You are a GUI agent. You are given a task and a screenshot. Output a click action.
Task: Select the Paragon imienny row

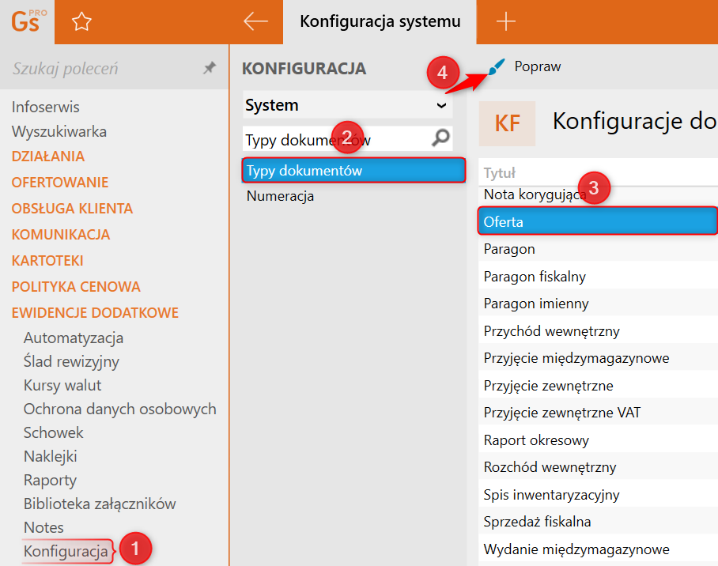tap(598, 304)
